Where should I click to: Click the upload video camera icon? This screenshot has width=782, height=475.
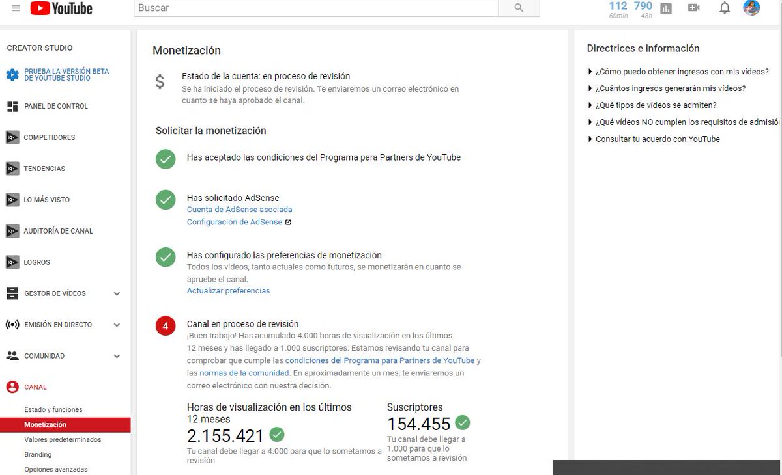(694, 8)
